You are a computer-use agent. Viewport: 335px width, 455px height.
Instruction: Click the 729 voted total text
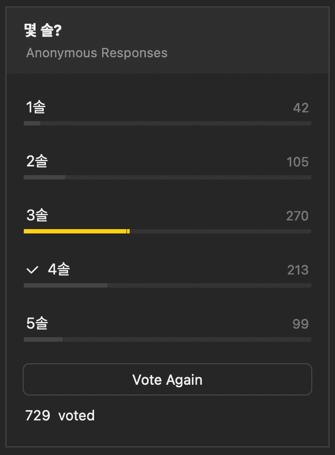(60, 416)
